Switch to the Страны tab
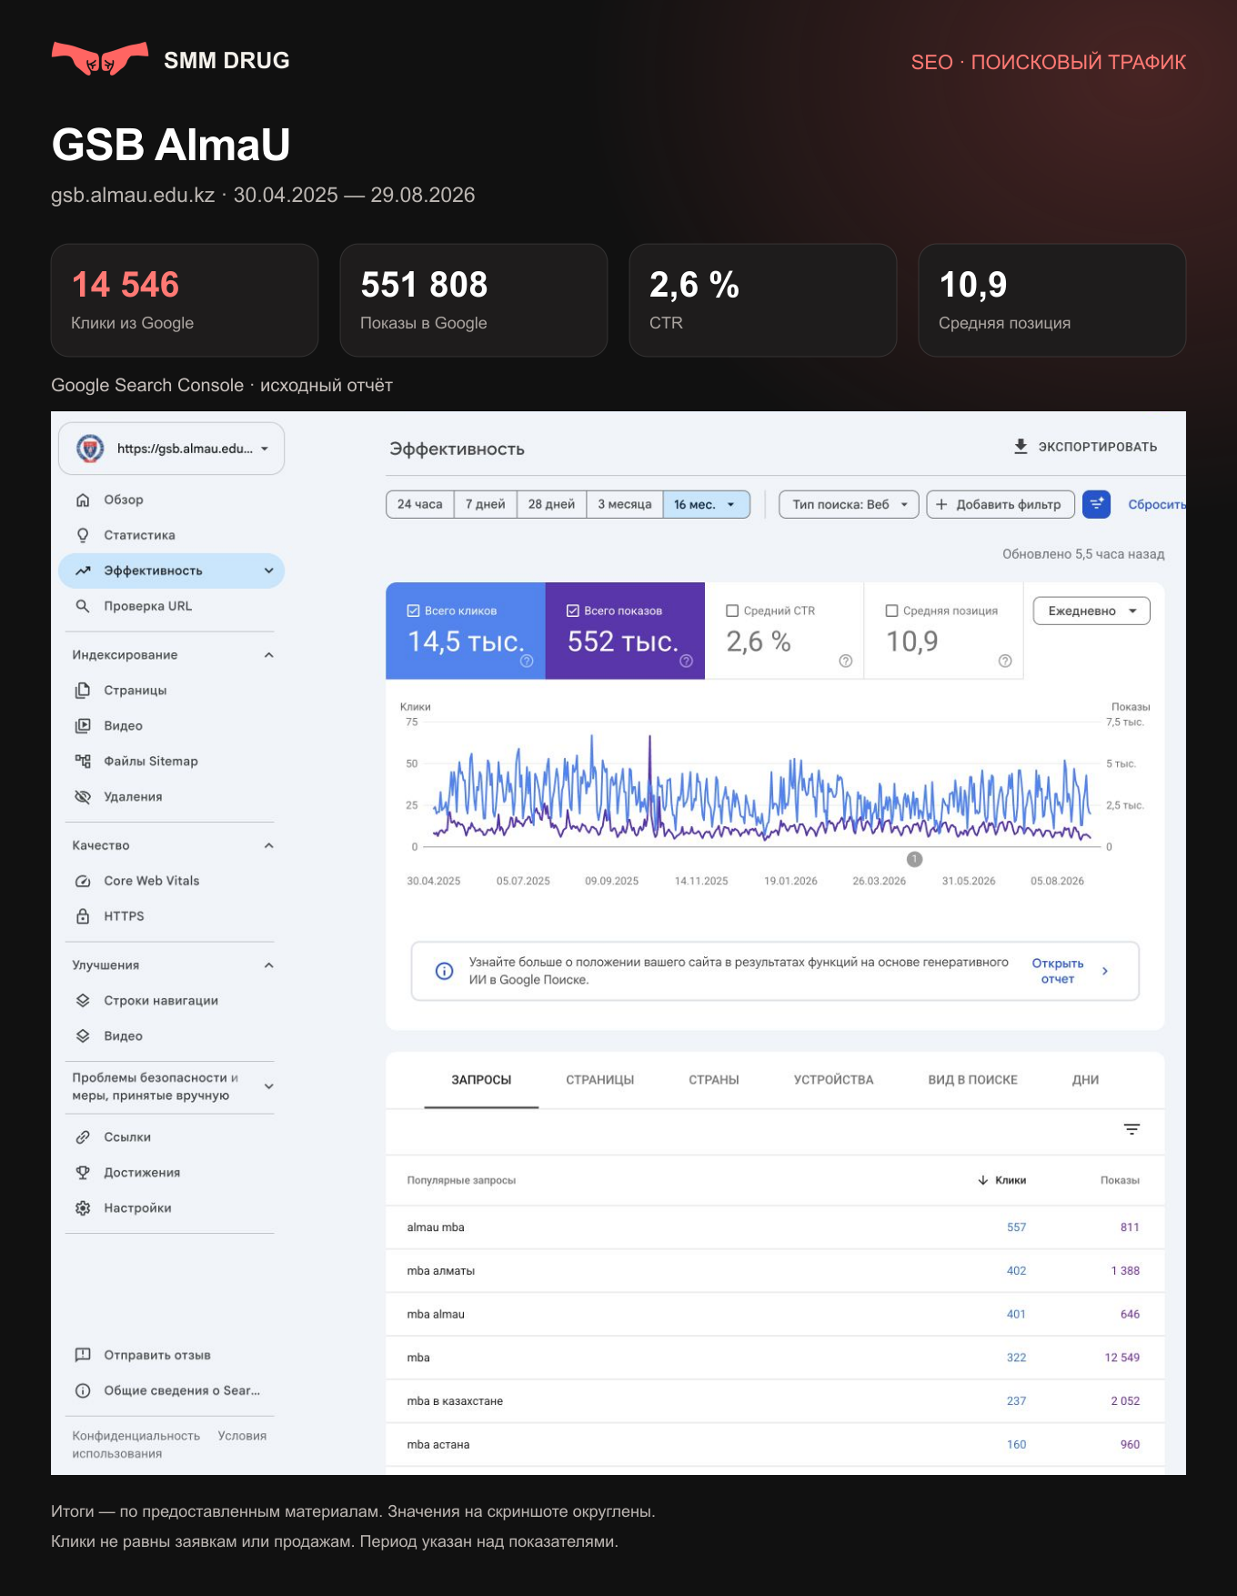The width and height of the screenshot is (1237, 1596). [x=714, y=1080]
